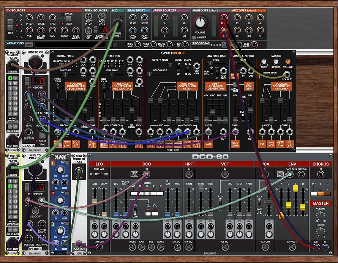Click the DCO-60 VCF OUT jack
This screenshot has width=338, height=263.
pos(225,247)
